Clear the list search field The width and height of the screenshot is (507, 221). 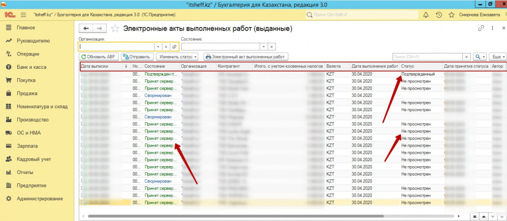click(x=466, y=57)
